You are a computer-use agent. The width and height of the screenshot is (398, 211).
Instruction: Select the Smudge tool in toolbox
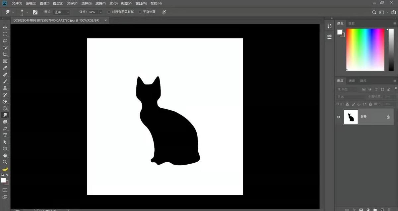click(x=5, y=115)
